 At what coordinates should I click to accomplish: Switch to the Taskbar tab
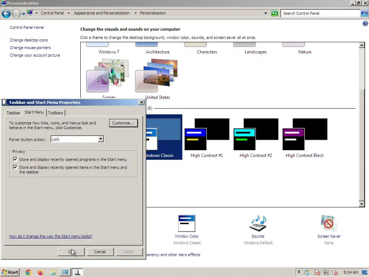click(13, 113)
